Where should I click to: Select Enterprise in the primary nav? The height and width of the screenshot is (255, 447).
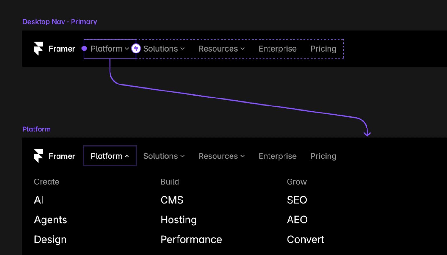[277, 49]
